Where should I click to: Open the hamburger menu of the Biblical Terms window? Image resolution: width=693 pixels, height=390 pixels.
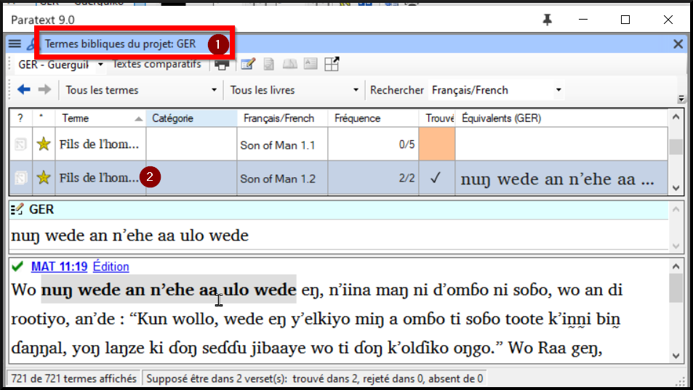coord(15,44)
